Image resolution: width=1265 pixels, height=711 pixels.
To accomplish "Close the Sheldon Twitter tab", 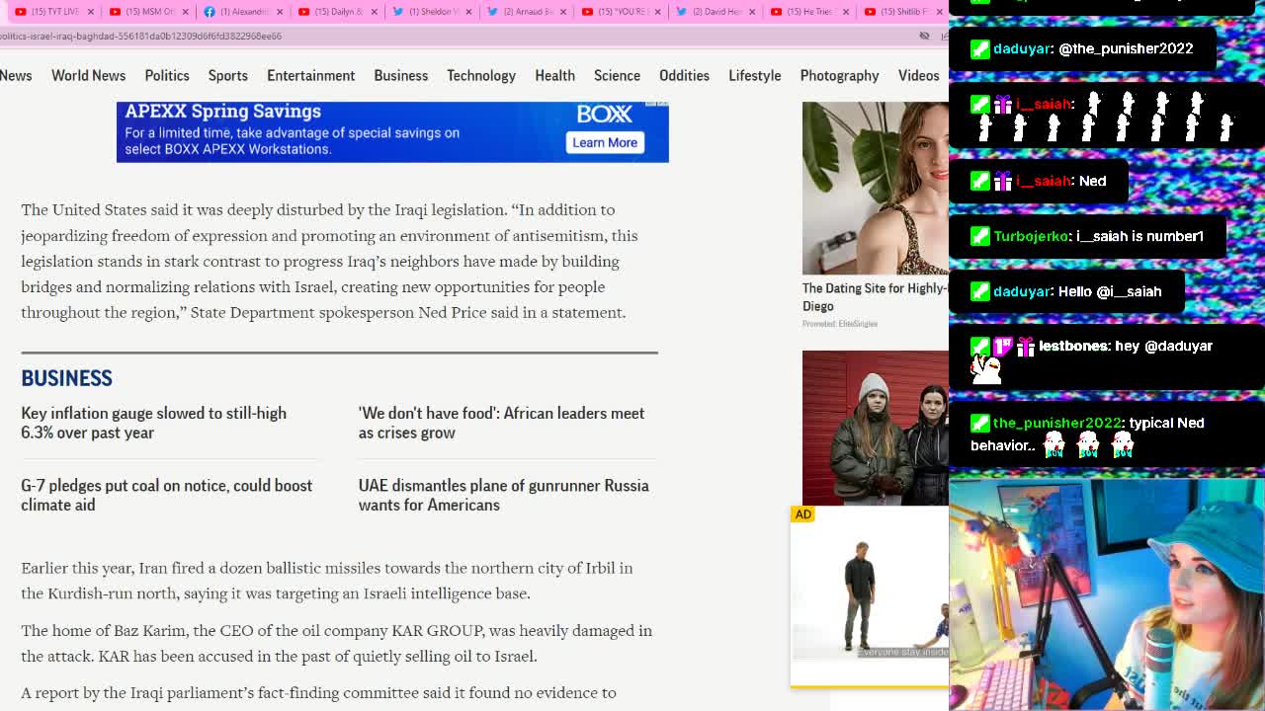I will [468, 12].
